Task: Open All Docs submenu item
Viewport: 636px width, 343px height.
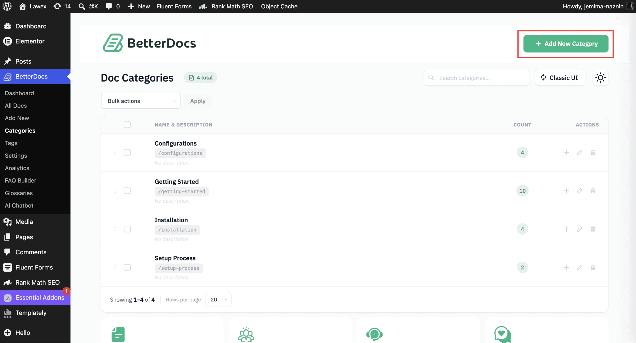Action: [x=16, y=106]
